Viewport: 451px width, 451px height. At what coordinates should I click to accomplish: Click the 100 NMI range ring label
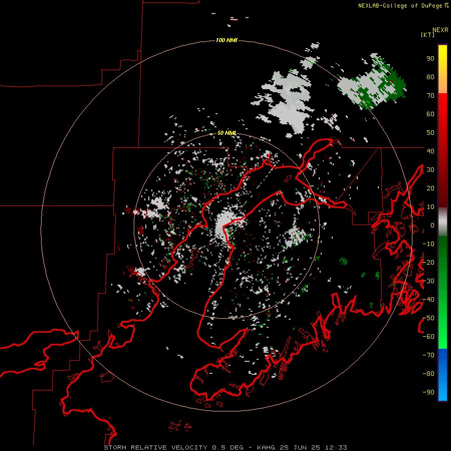coord(227,40)
